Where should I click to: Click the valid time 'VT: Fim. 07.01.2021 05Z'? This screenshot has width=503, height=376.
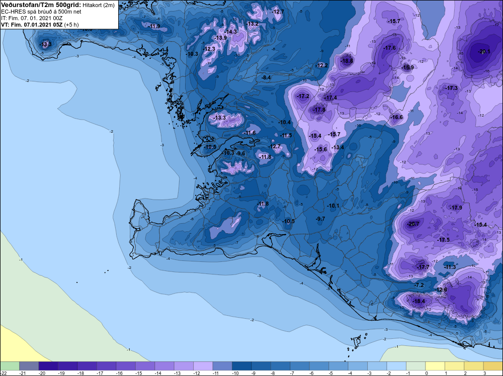[32, 24]
